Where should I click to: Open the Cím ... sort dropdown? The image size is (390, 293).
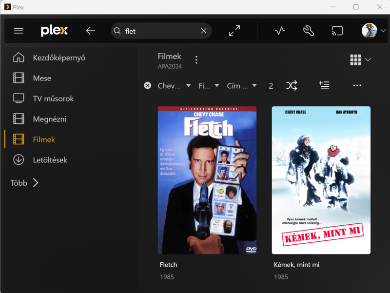pyautogui.click(x=242, y=86)
